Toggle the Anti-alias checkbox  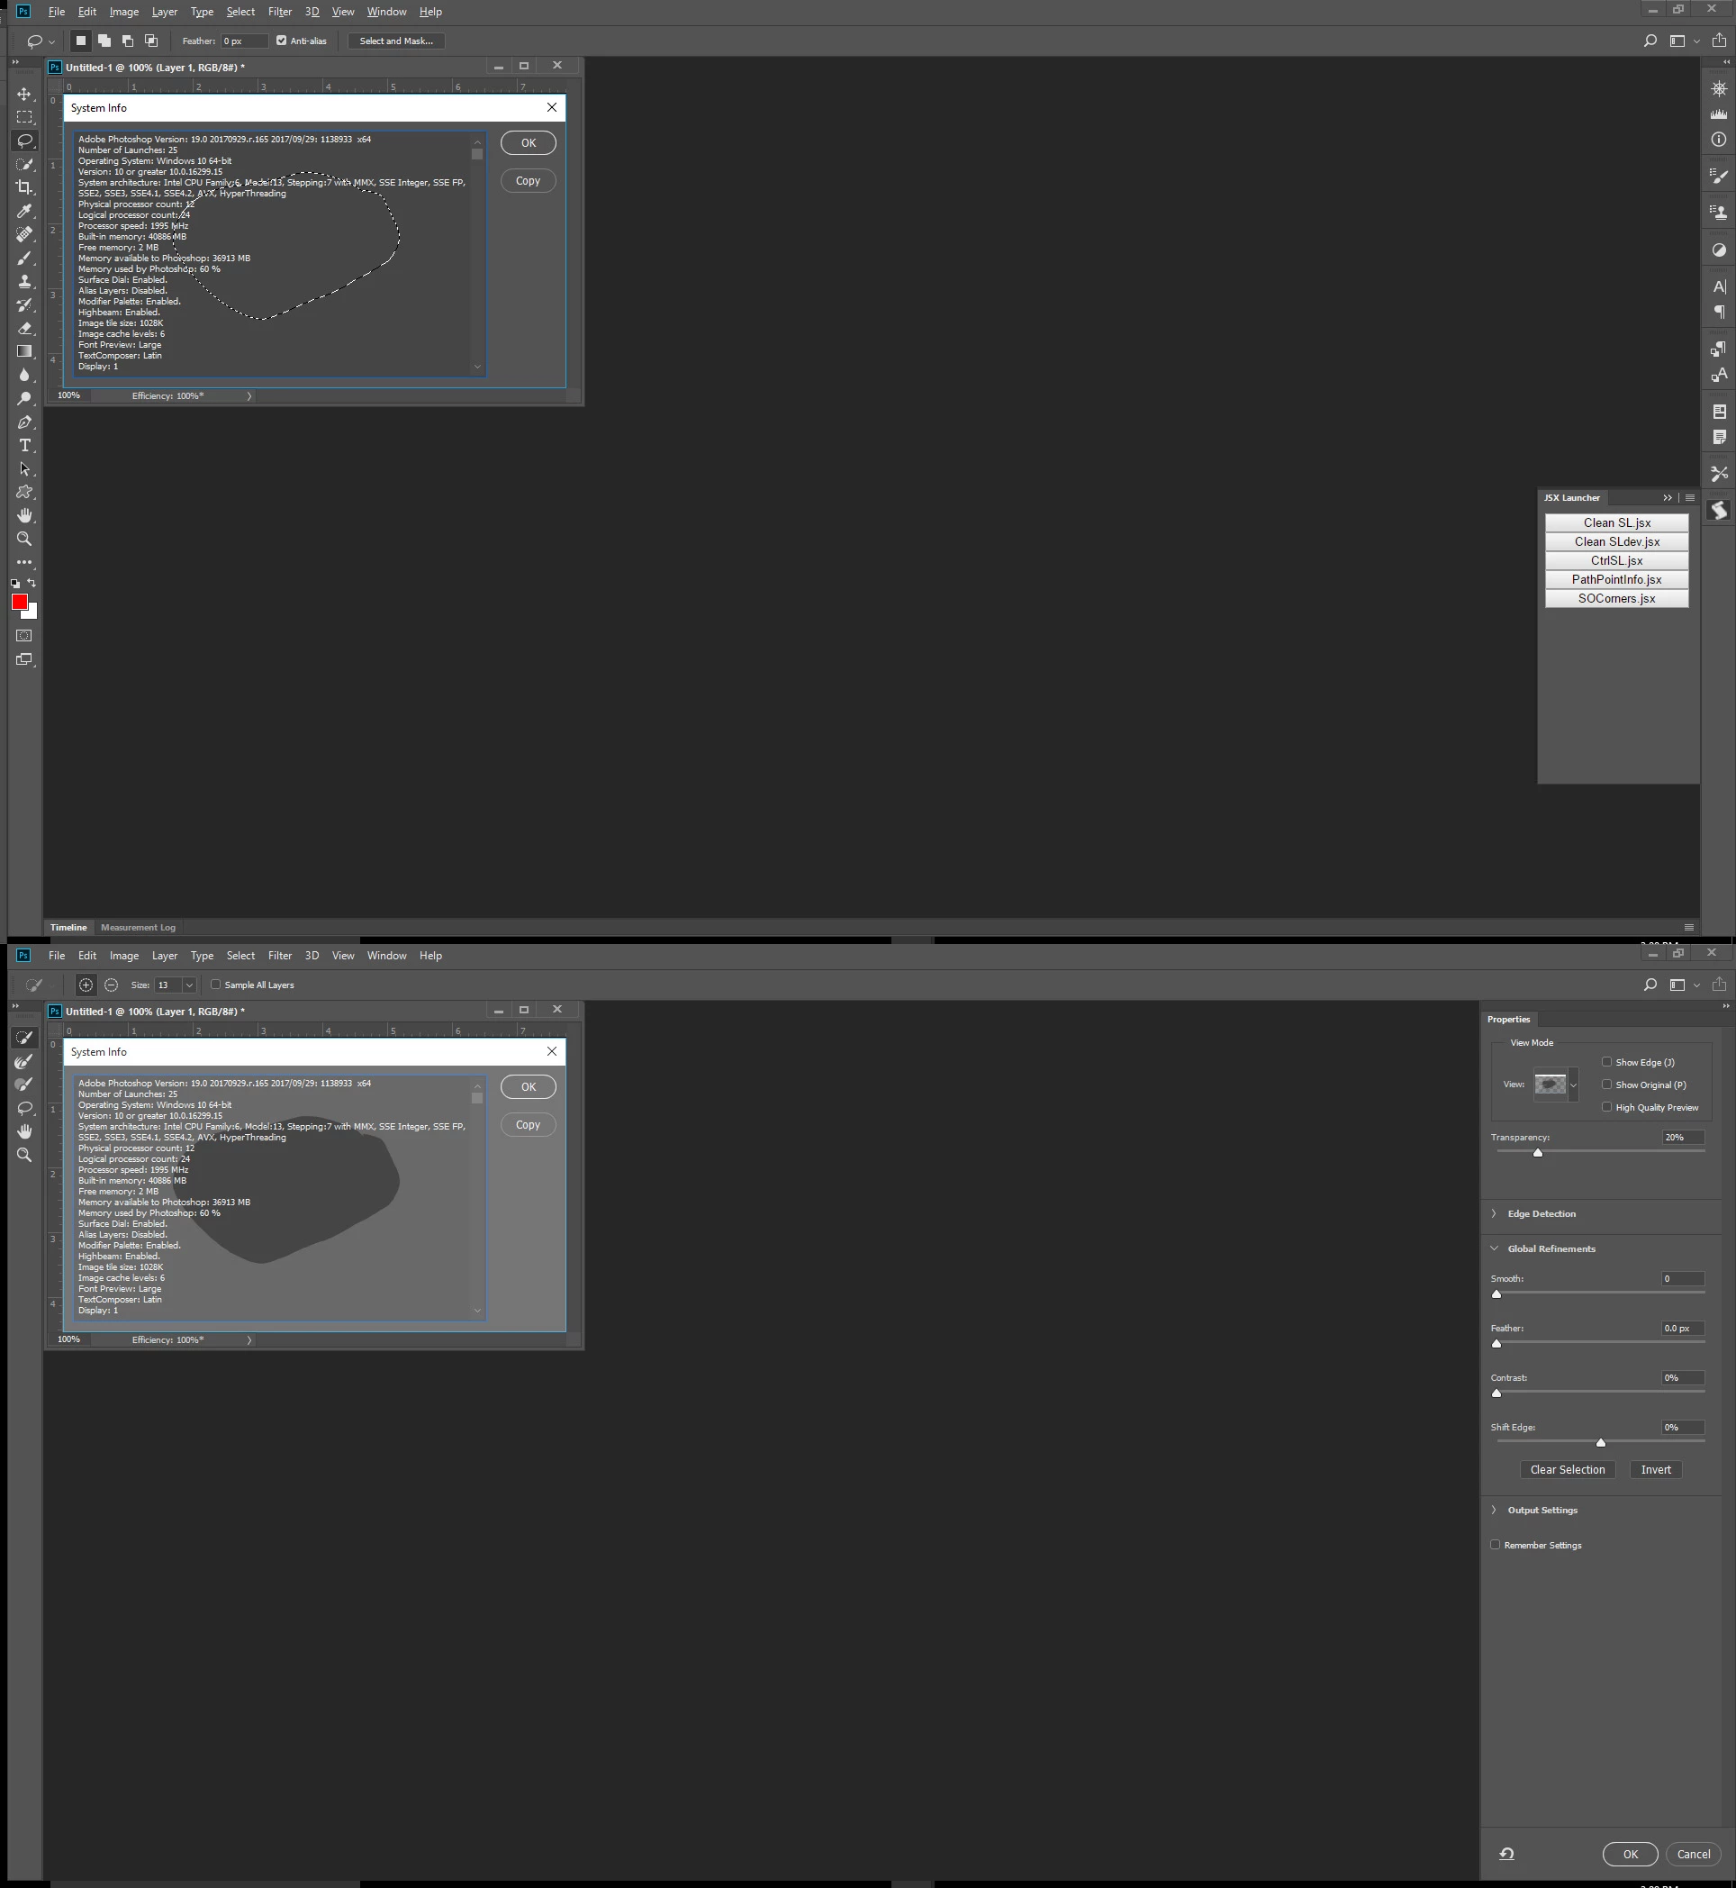pos(281,41)
